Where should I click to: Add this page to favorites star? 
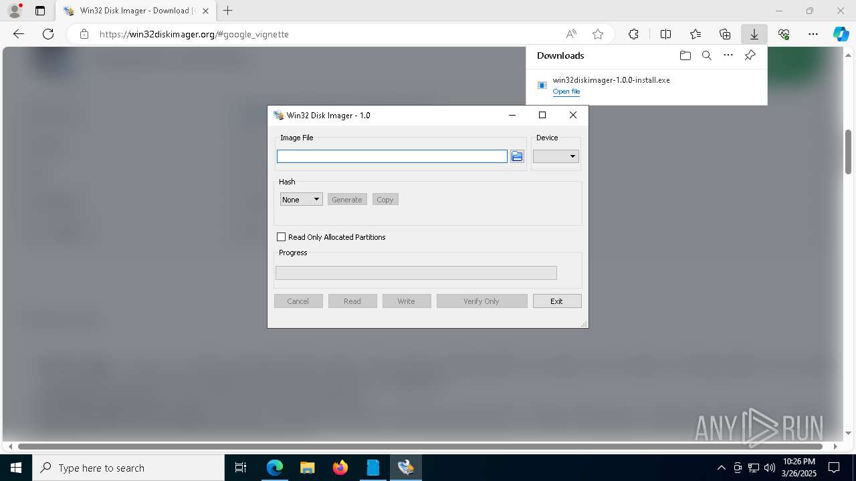click(x=598, y=34)
